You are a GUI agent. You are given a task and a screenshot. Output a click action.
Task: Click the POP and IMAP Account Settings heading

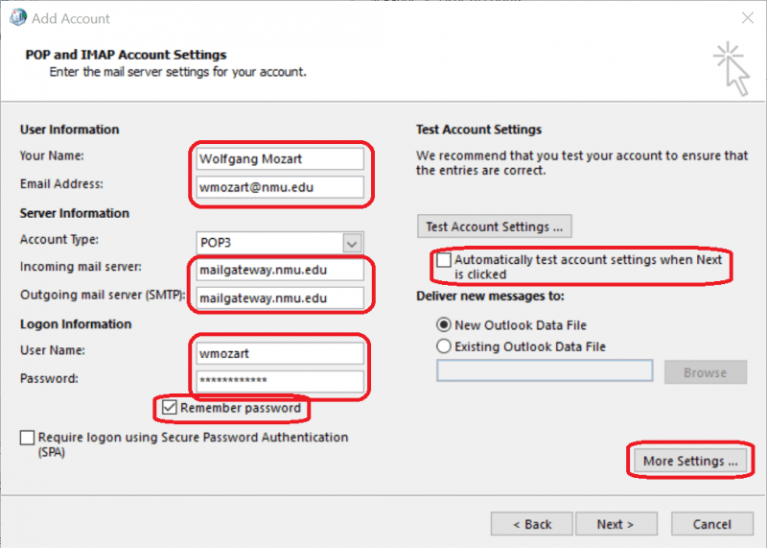coord(126,55)
